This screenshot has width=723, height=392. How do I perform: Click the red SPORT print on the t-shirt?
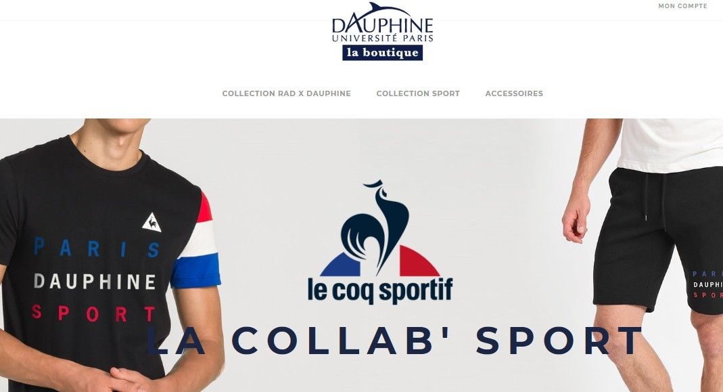(x=93, y=313)
